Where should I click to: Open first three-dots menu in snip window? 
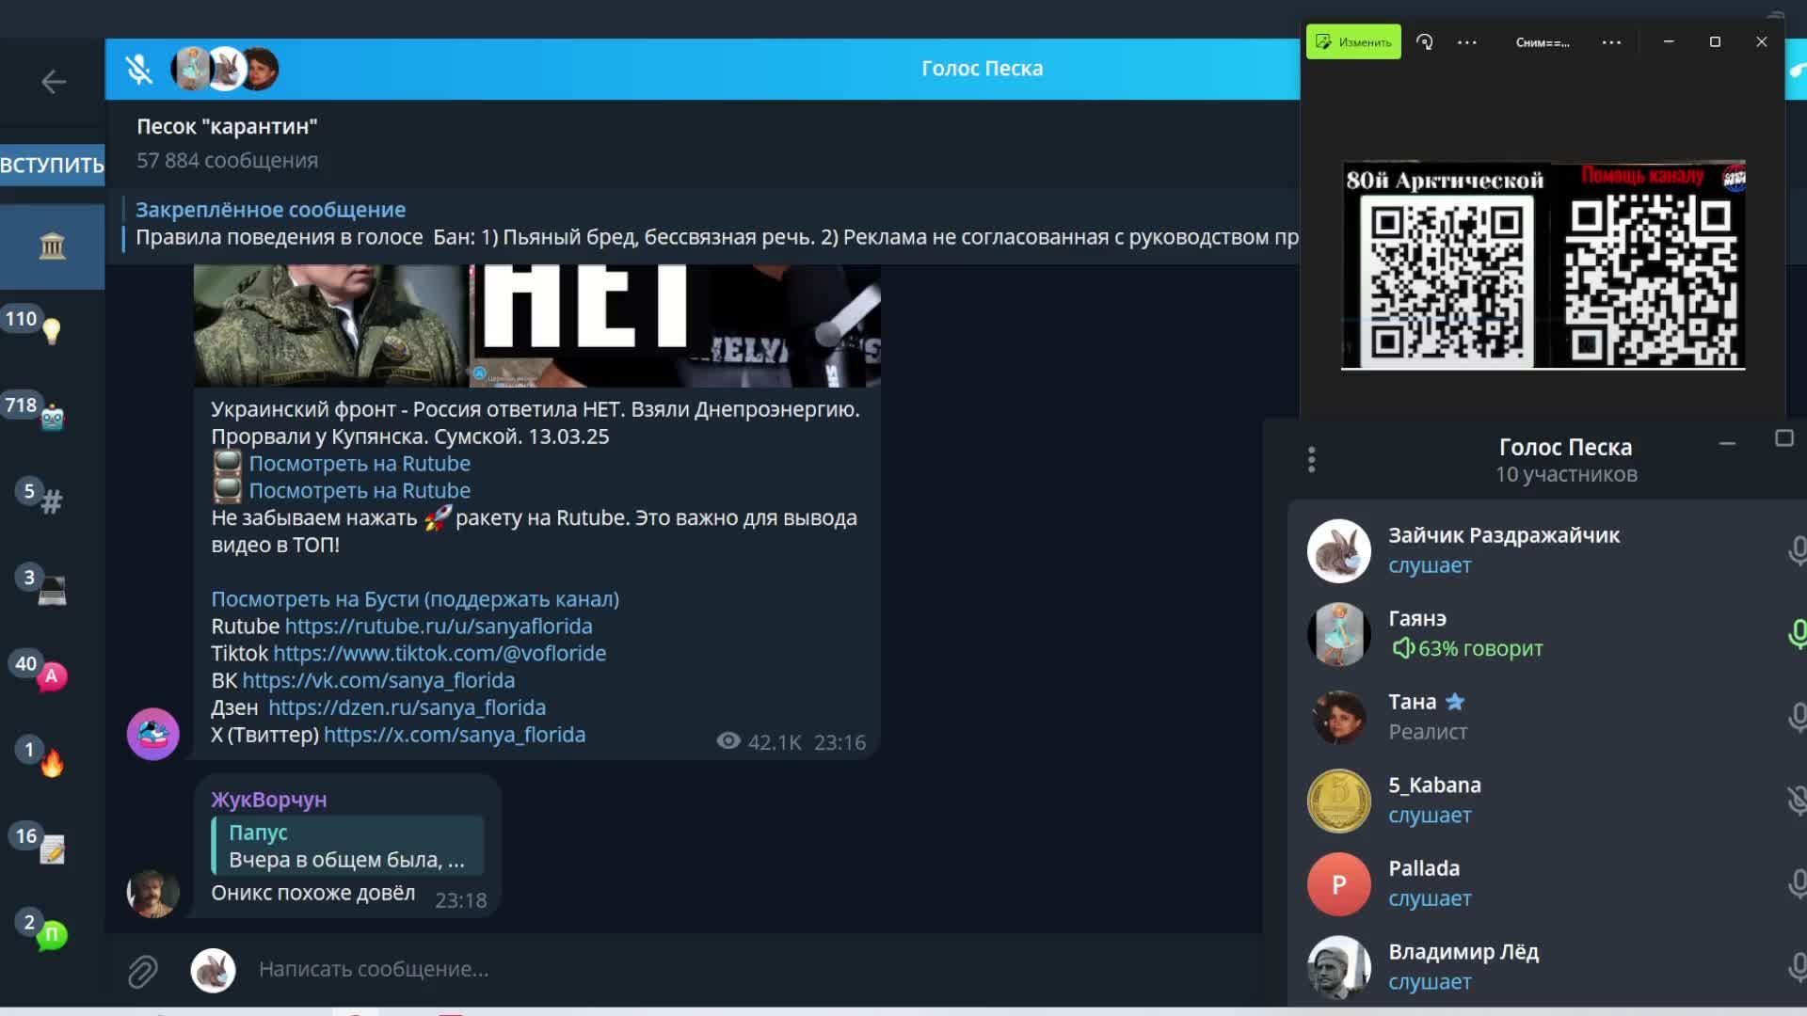pos(1467,42)
